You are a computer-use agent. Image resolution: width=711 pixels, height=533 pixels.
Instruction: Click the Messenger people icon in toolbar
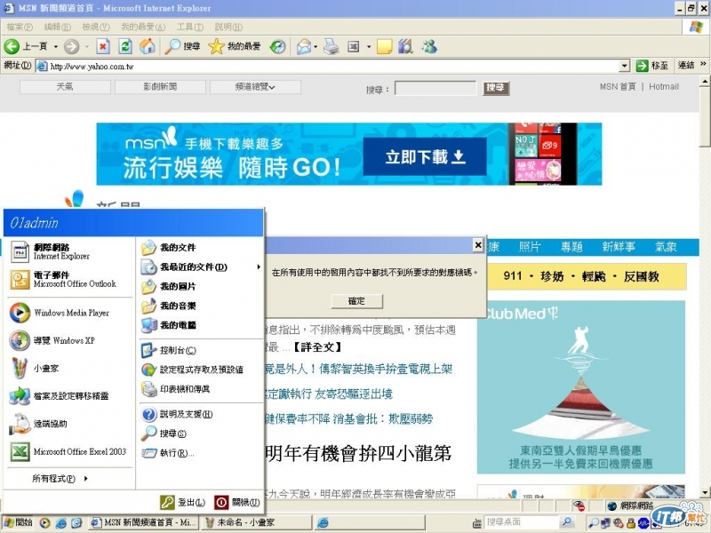[429, 46]
